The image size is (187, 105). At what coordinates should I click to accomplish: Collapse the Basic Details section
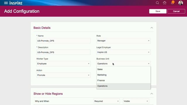[152, 28]
